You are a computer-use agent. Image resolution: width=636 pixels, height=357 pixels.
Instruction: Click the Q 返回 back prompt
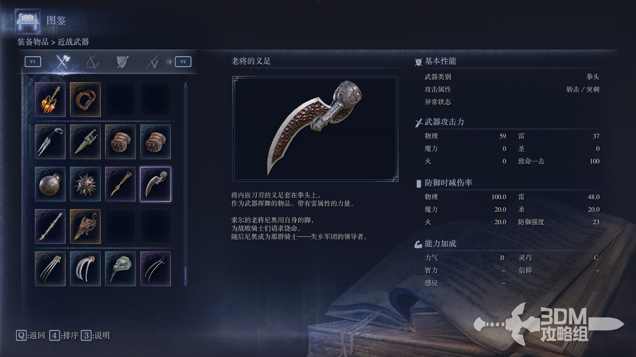[30, 336]
